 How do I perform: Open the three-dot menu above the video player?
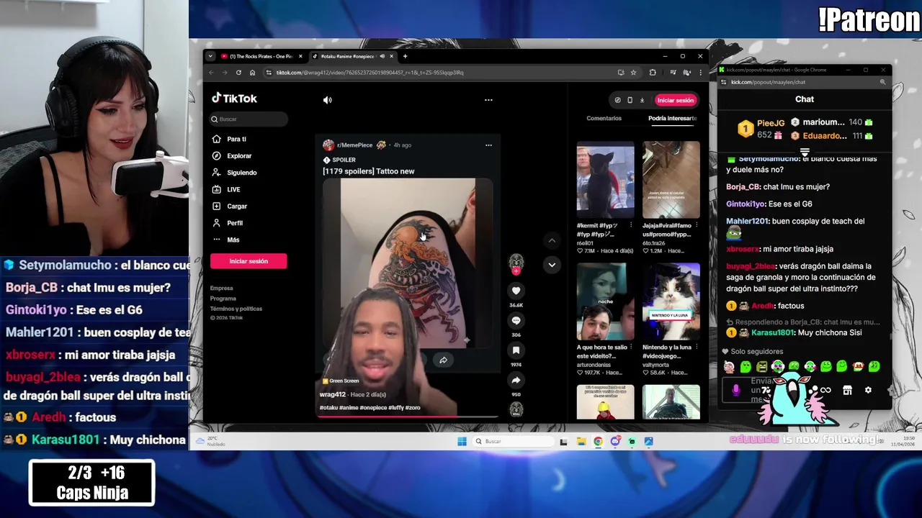tap(488, 100)
